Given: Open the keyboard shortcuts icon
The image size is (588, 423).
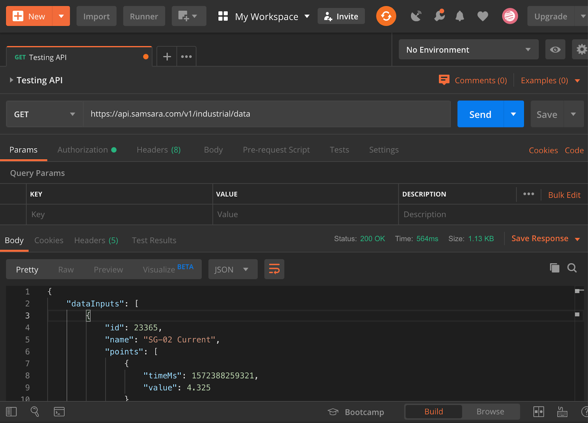Looking at the screenshot, I should pyautogui.click(x=562, y=412).
